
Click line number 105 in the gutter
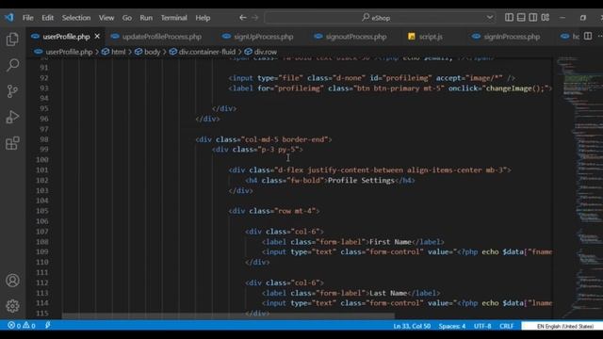pyautogui.click(x=41, y=211)
